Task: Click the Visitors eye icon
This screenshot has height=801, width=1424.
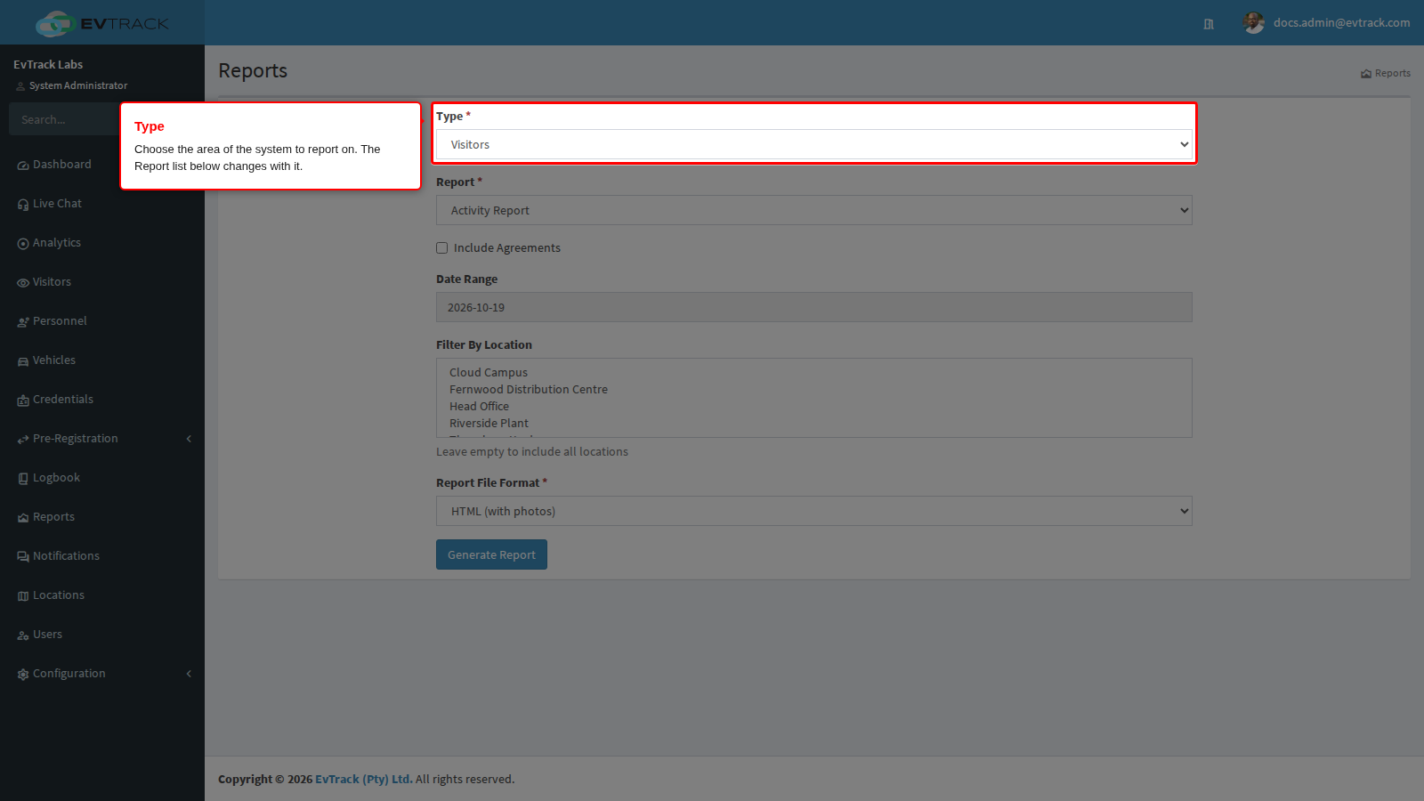Action: tap(23, 283)
